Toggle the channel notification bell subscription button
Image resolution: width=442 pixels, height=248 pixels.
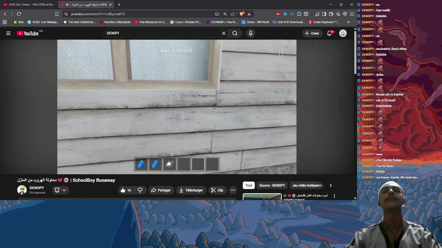(60, 190)
